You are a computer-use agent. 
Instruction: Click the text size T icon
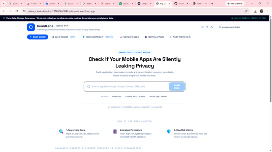[x=207, y=27]
